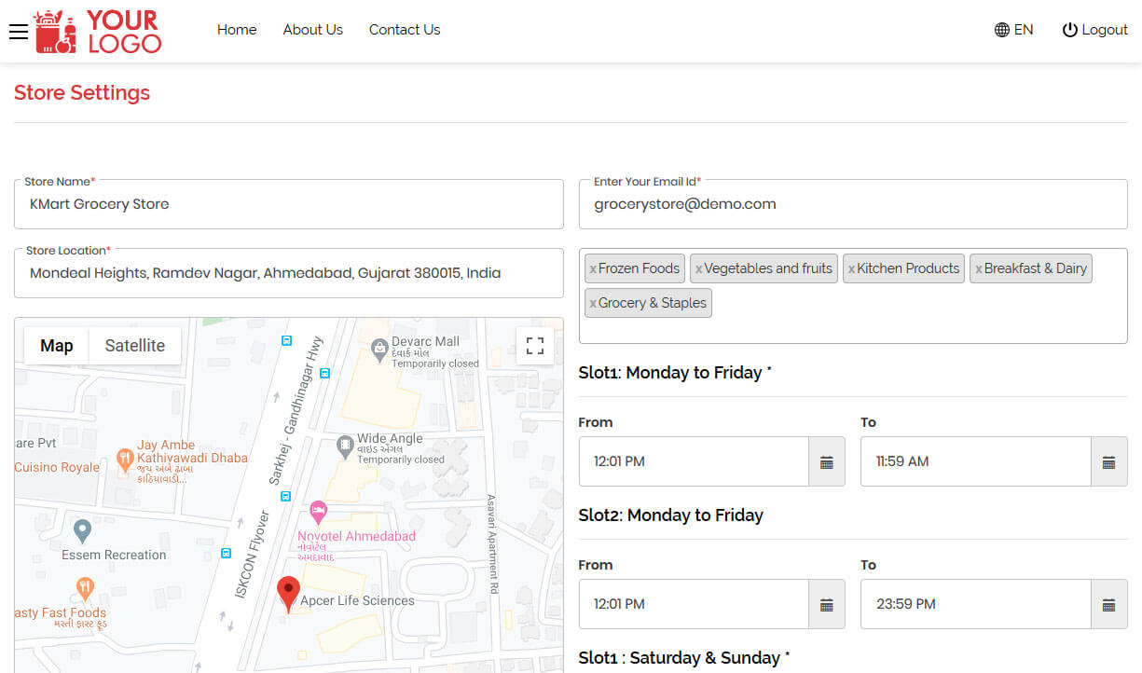The image size is (1142, 673).
Task: Click Asavari Apartment Rd label
Action: coord(492,545)
